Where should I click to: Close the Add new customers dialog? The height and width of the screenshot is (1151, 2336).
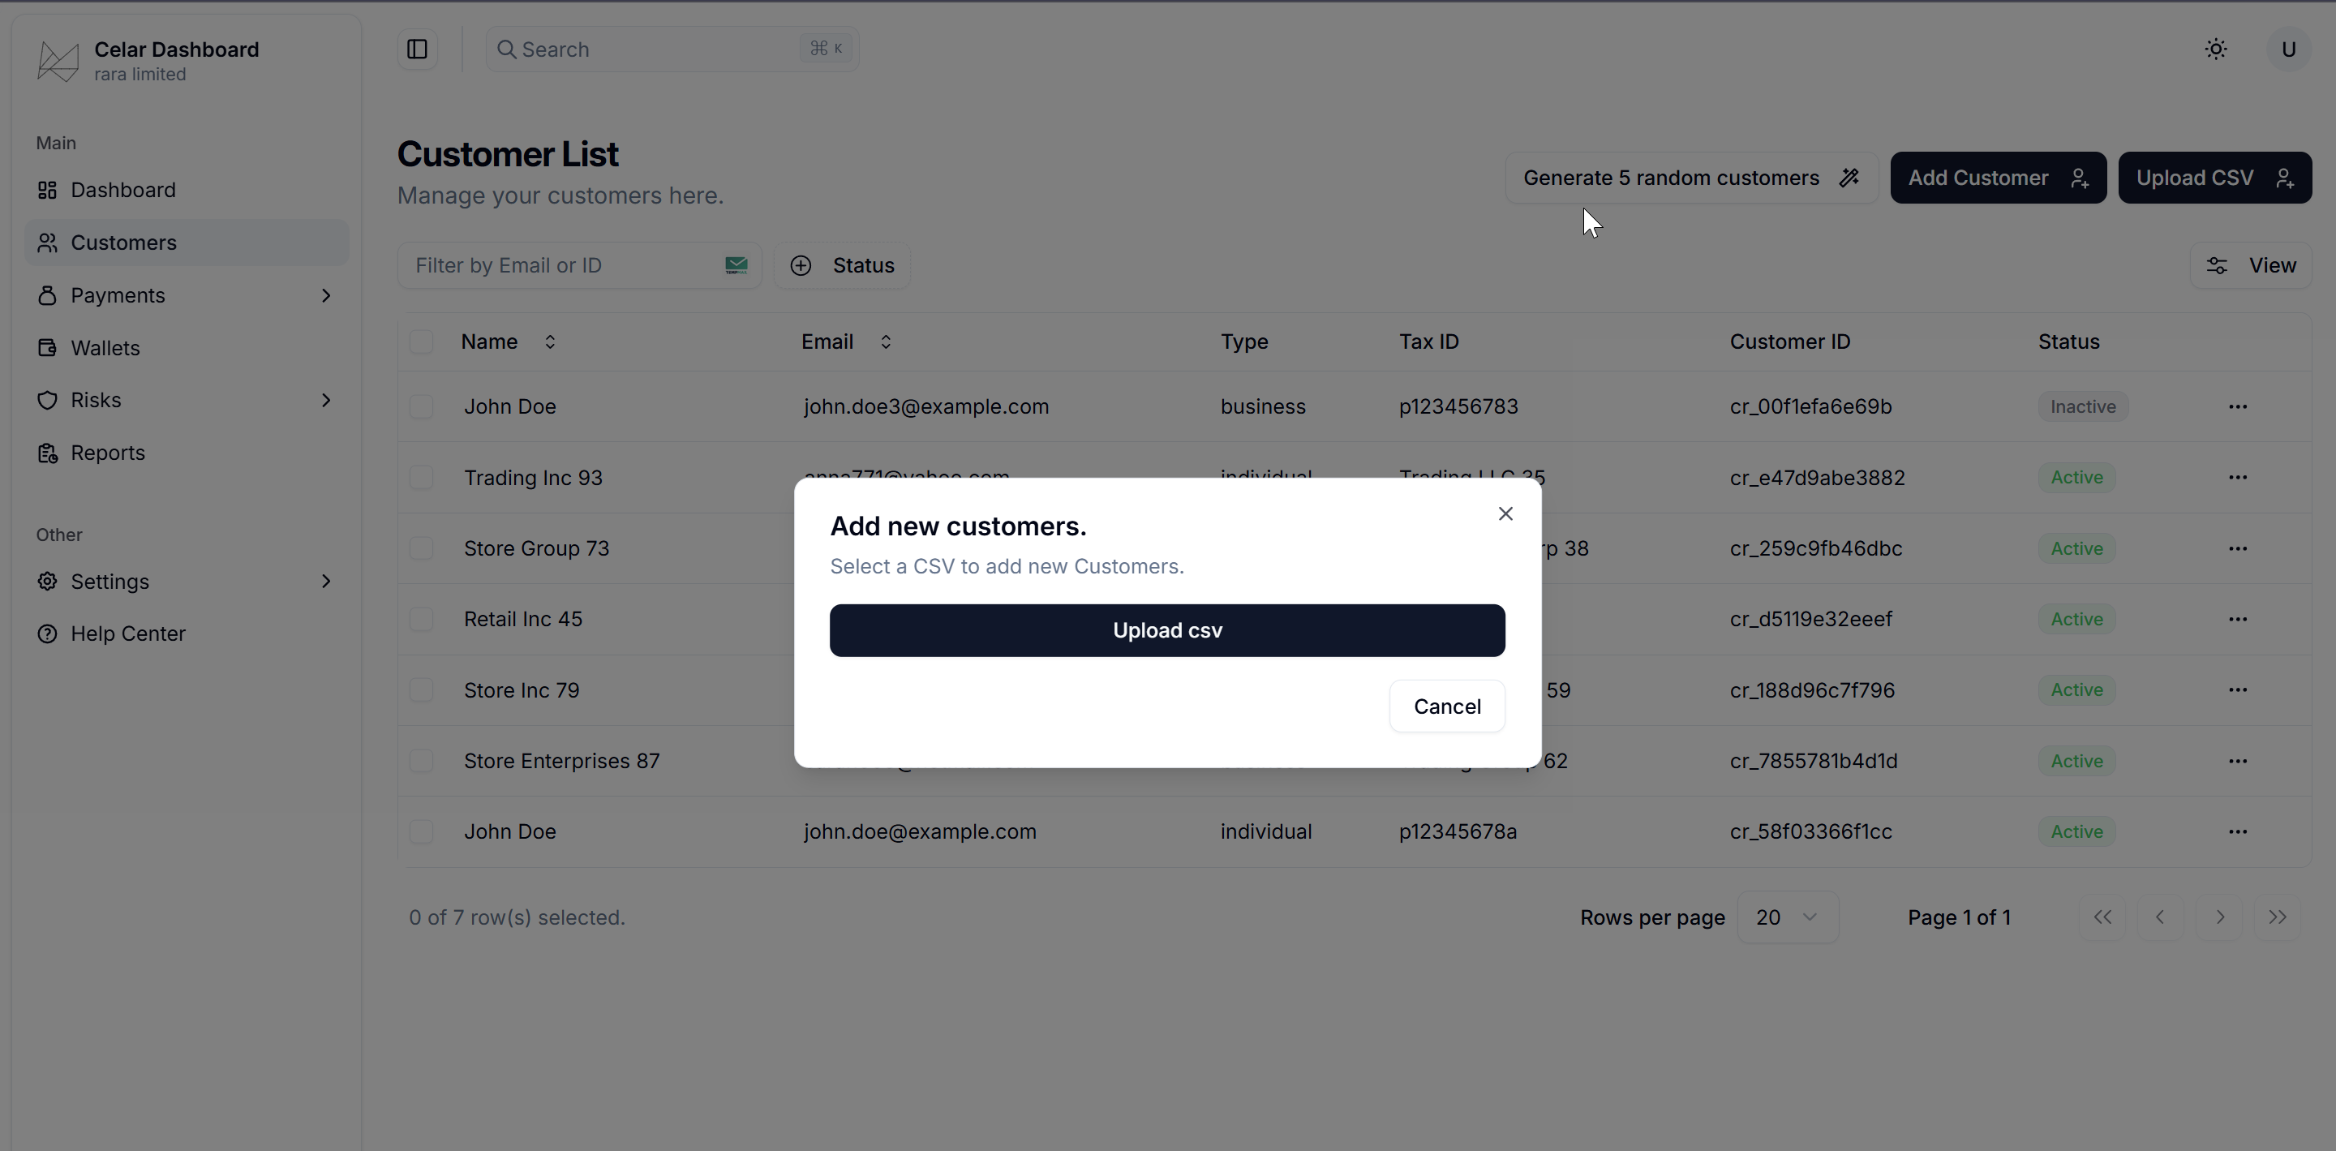1505,513
